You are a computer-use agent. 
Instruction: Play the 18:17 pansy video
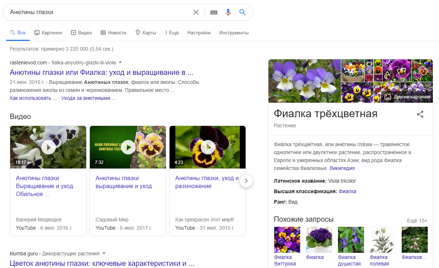(48, 147)
